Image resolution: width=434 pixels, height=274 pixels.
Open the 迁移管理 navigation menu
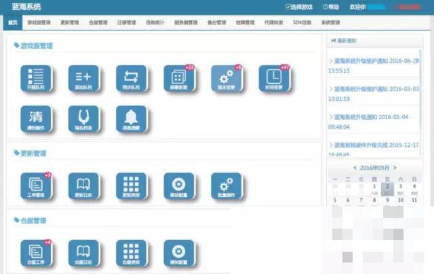point(127,22)
